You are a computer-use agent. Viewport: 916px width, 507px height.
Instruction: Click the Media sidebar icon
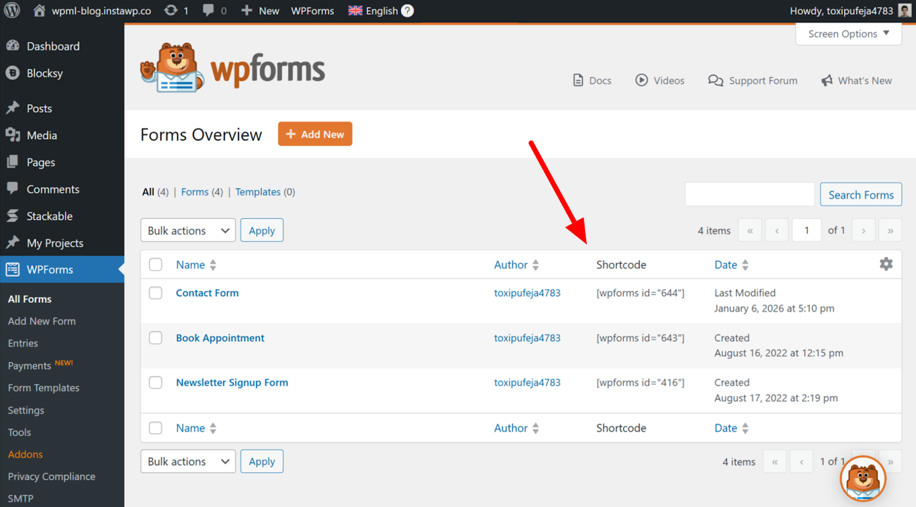click(x=13, y=135)
